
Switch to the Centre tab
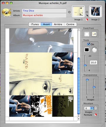pos(70,24)
